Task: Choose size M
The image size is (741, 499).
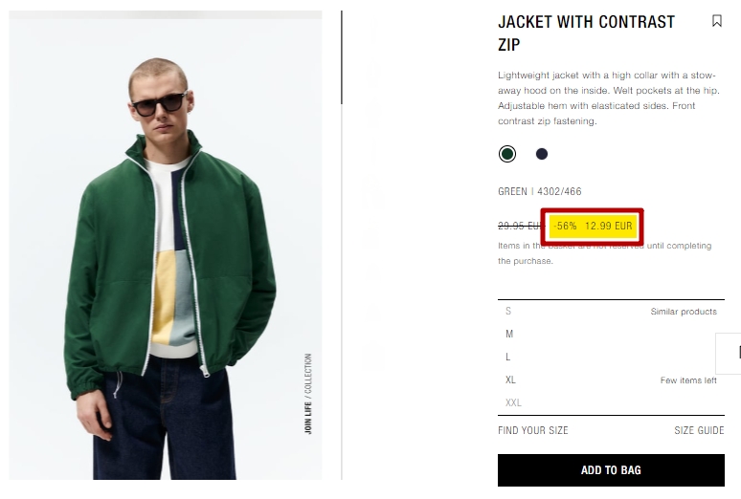Action: pyautogui.click(x=509, y=334)
